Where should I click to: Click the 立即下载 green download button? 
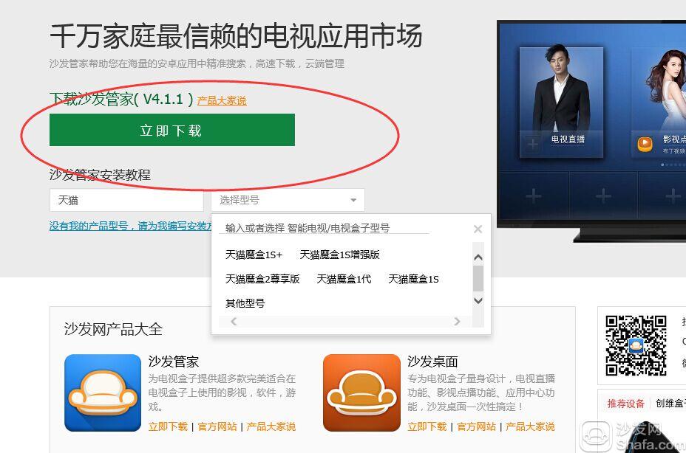(172, 130)
